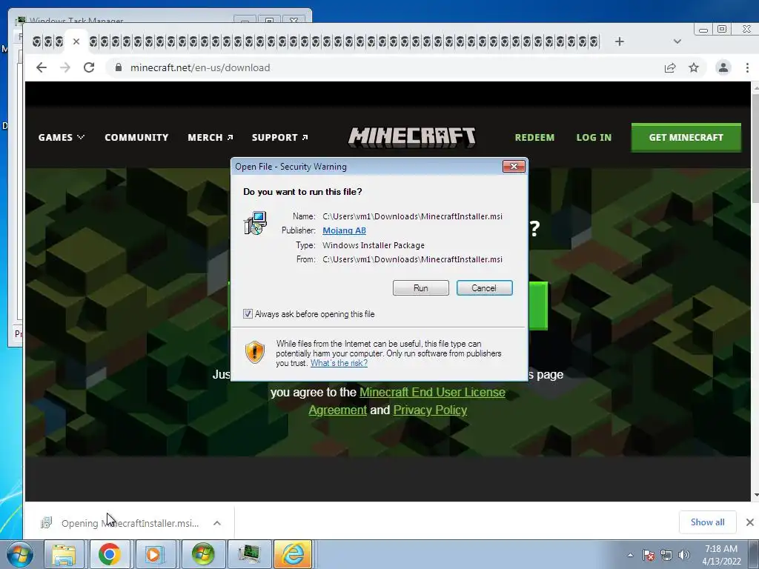Image resolution: width=759 pixels, height=569 pixels.
Task: Show hidden system tray icons
Action: (630, 555)
